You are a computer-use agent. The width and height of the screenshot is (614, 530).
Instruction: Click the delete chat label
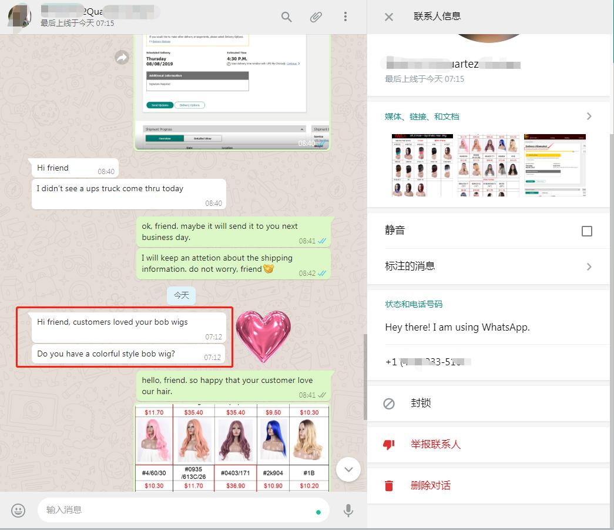(x=430, y=485)
